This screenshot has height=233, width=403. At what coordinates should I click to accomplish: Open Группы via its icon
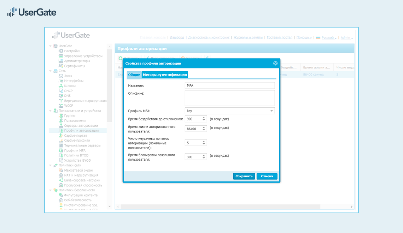click(x=61, y=116)
